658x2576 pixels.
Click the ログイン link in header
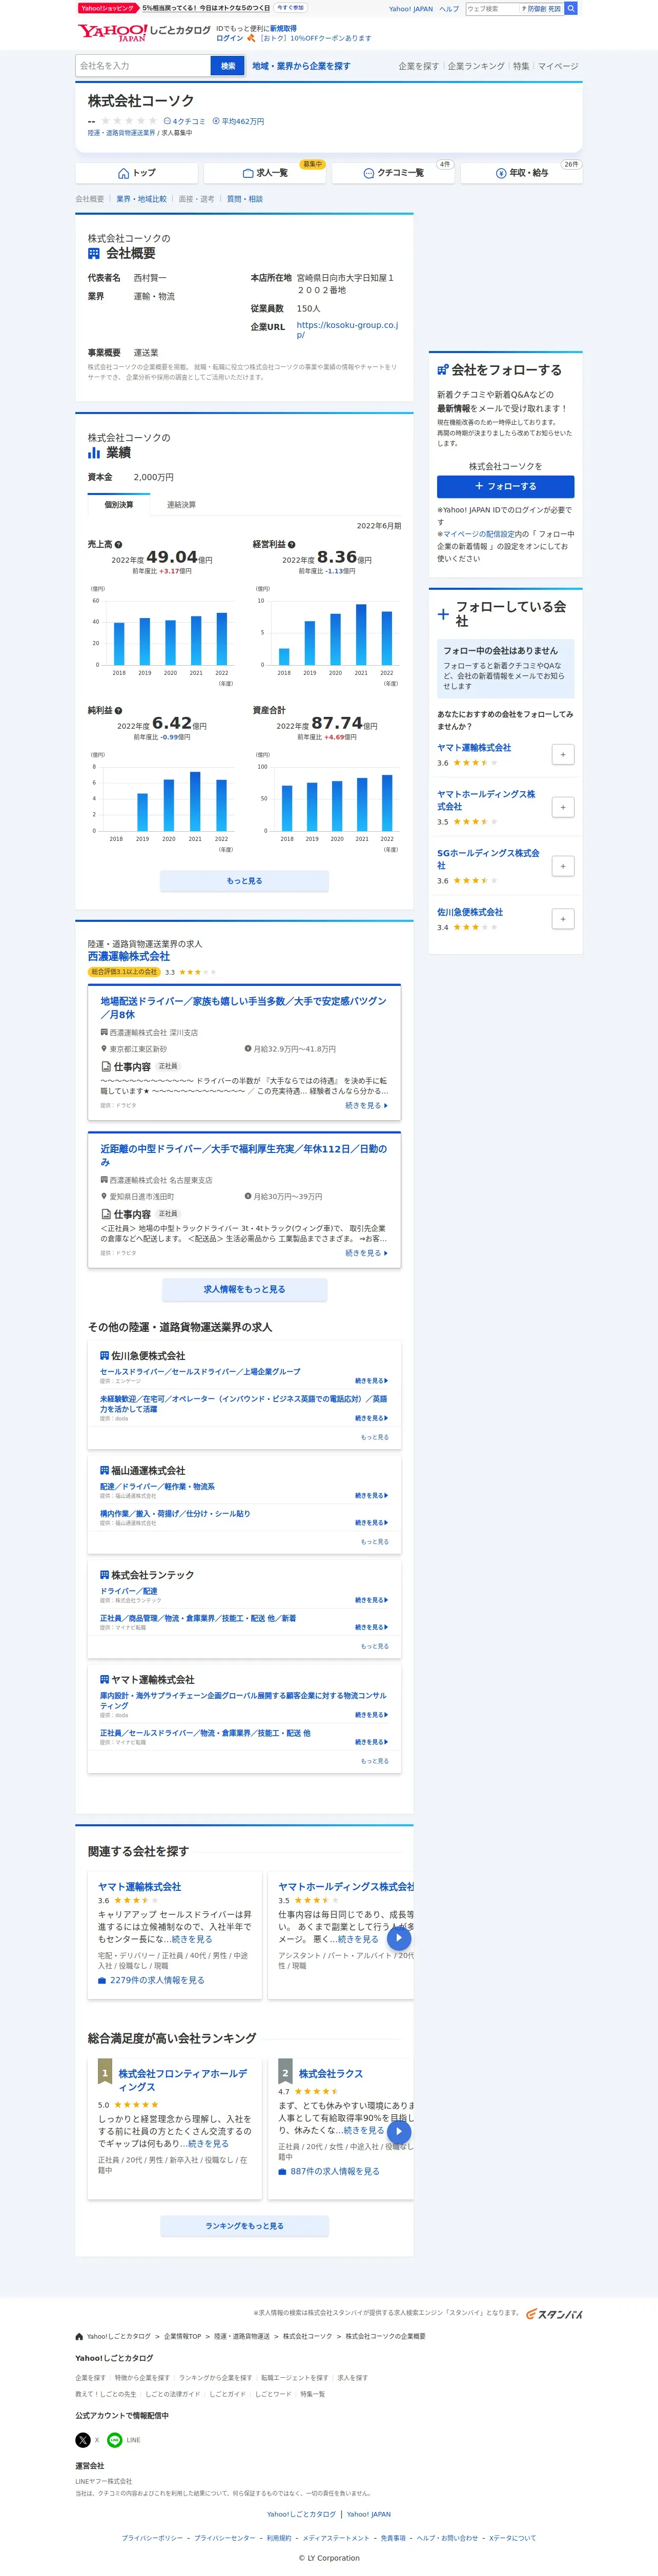click(x=229, y=38)
